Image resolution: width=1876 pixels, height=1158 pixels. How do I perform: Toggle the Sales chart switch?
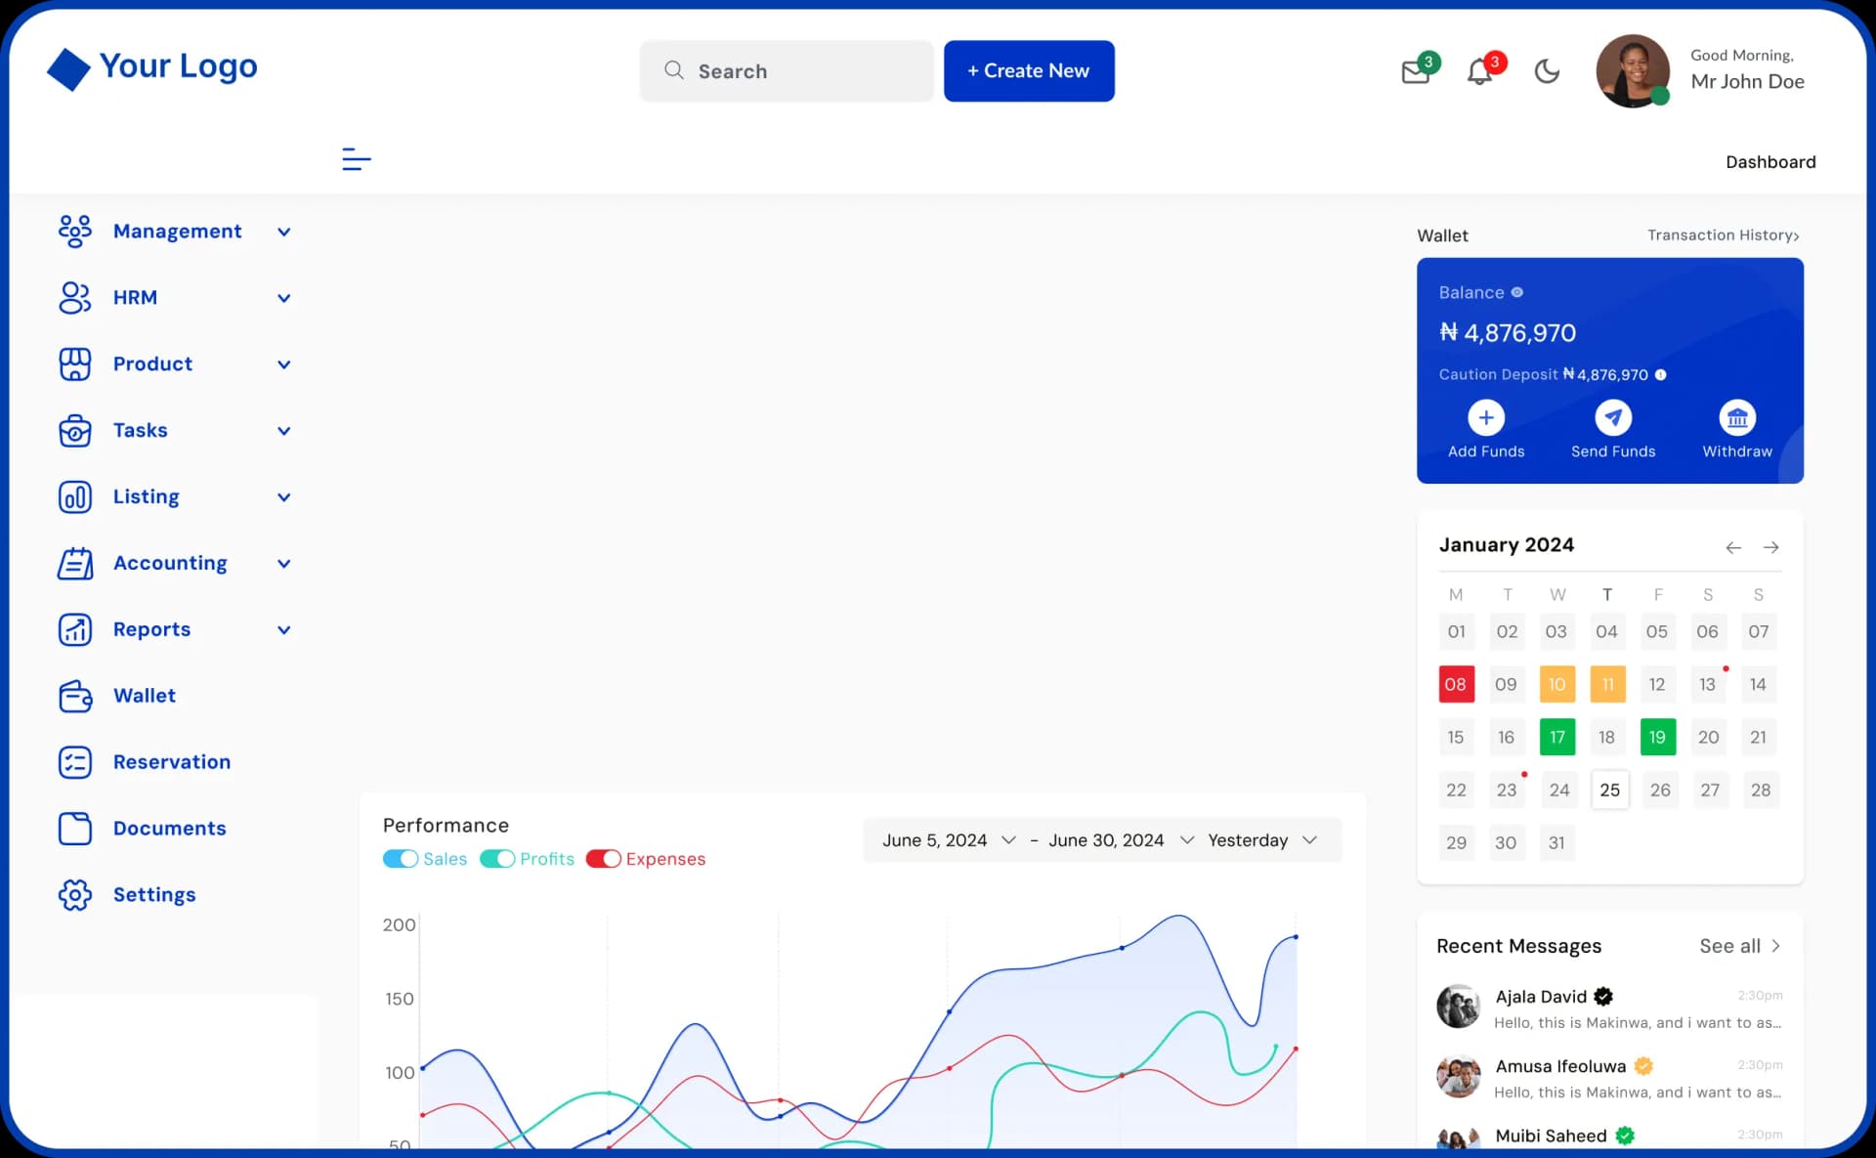click(401, 859)
